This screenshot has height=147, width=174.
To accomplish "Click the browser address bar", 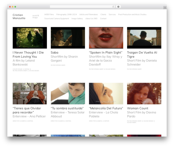I will pyautogui.click(x=82, y=7).
